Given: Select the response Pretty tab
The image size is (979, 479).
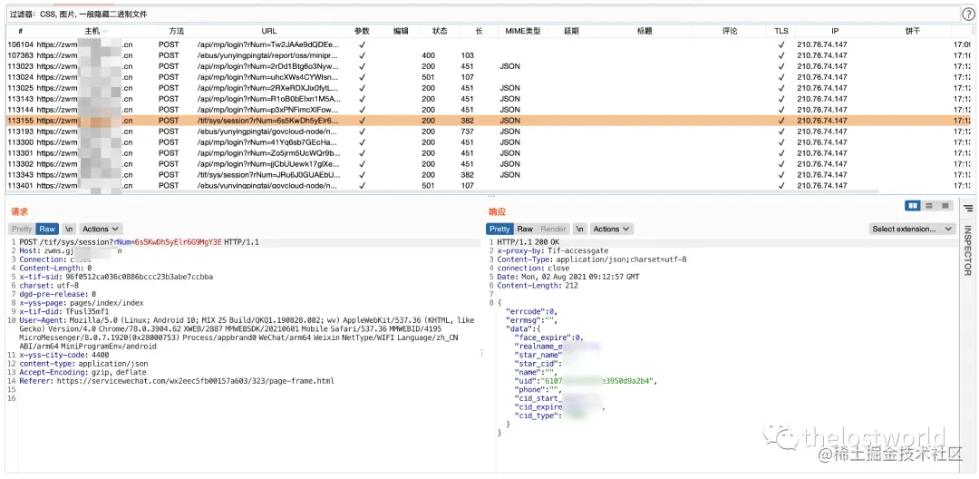Looking at the screenshot, I should click(x=499, y=230).
